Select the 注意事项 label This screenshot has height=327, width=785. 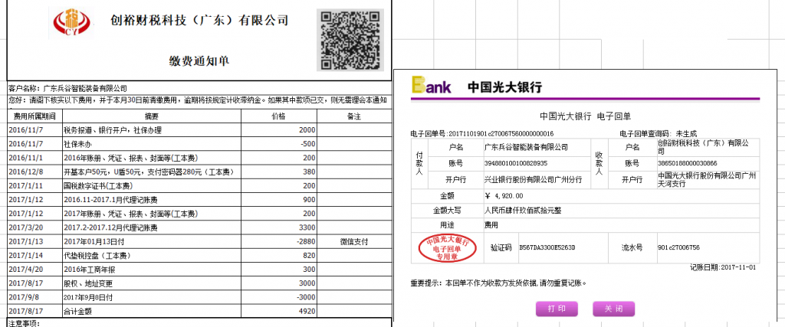click(24, 323)
